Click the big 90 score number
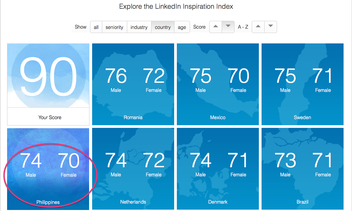This screenshot has height=211, width=352. coord(48,76)
